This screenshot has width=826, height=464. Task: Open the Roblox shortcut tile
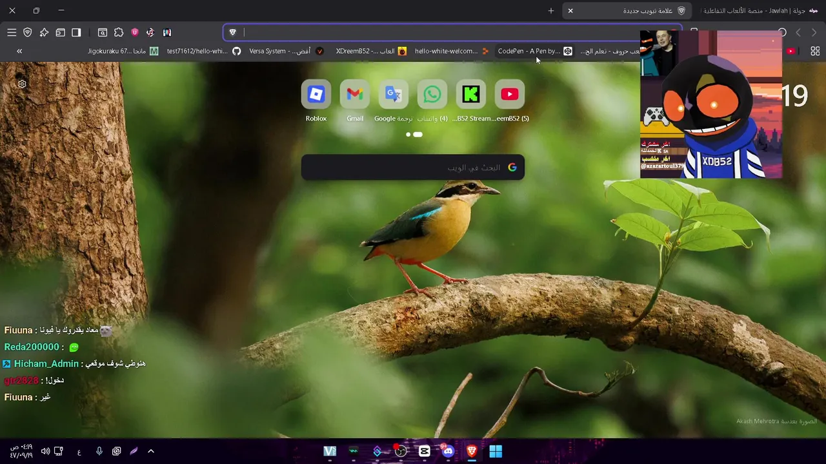pyautogui.click(x=316, y=101)
